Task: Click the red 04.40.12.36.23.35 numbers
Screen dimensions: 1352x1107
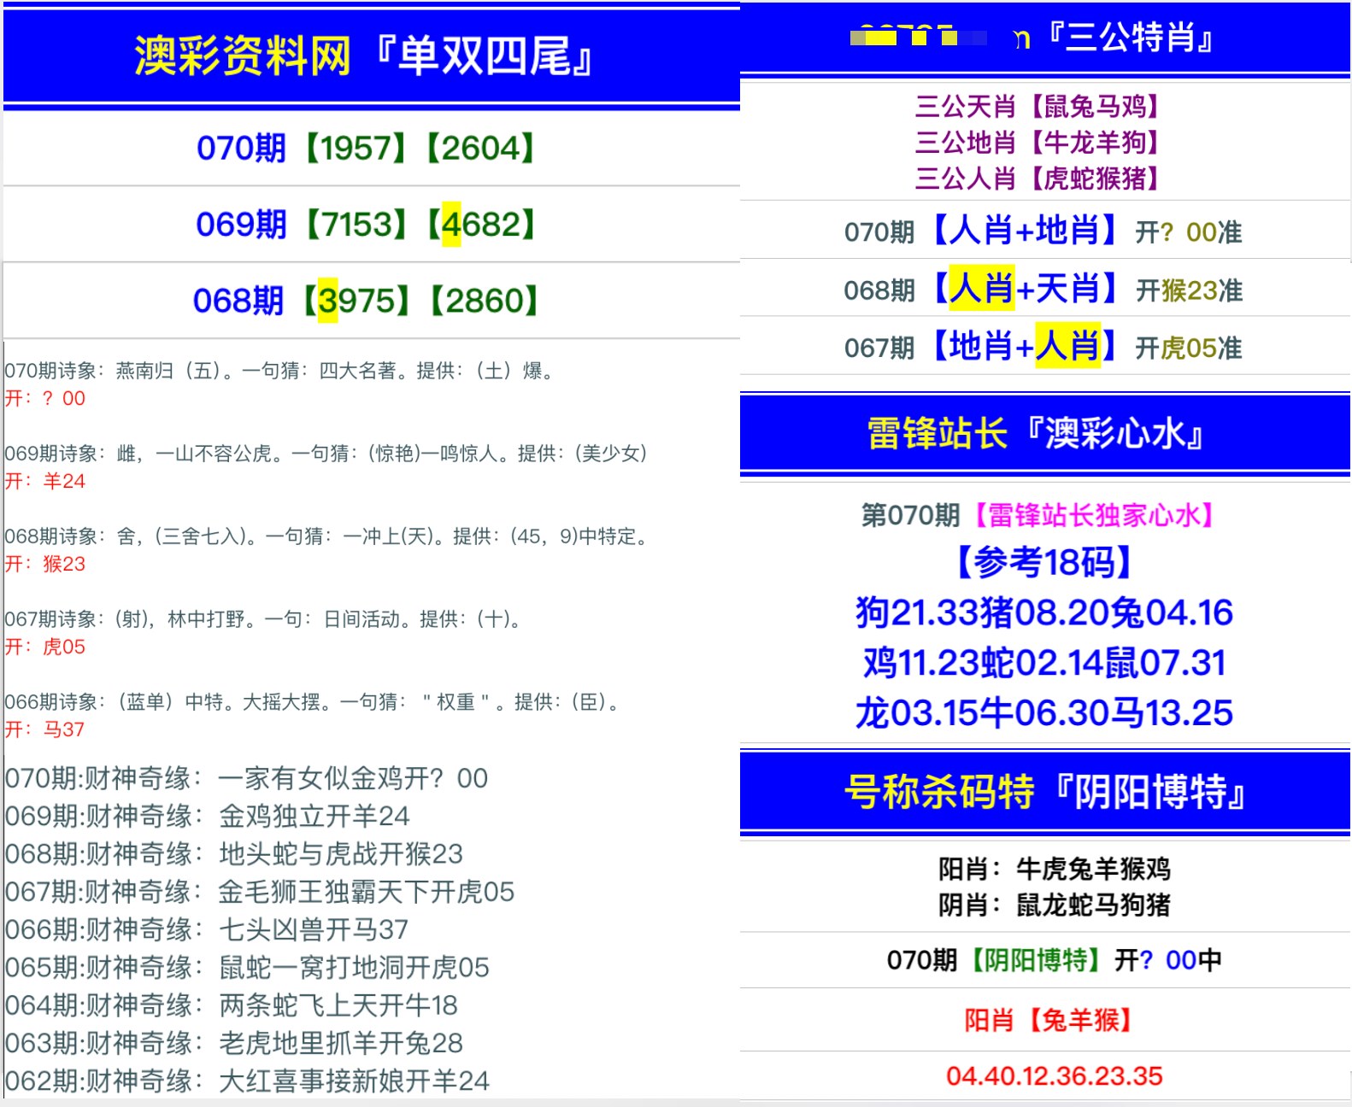Action: click(1054, 1076)
